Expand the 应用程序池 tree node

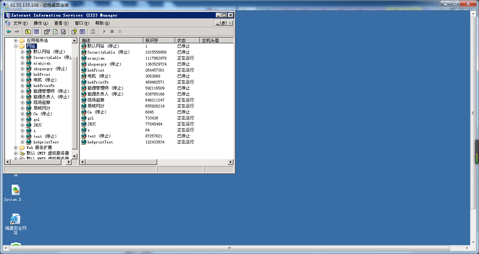[x=16, y=41]
